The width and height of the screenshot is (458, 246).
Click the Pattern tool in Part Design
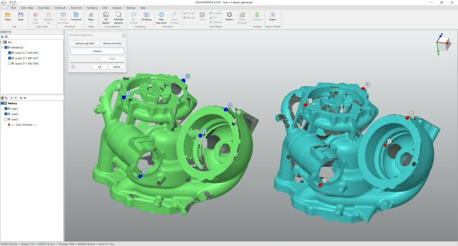pos(229,17)
